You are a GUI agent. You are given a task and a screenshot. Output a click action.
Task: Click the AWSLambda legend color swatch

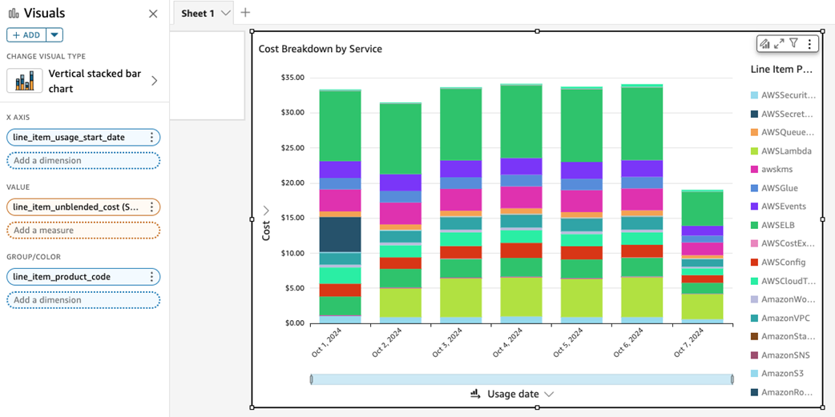click(754, 151)
